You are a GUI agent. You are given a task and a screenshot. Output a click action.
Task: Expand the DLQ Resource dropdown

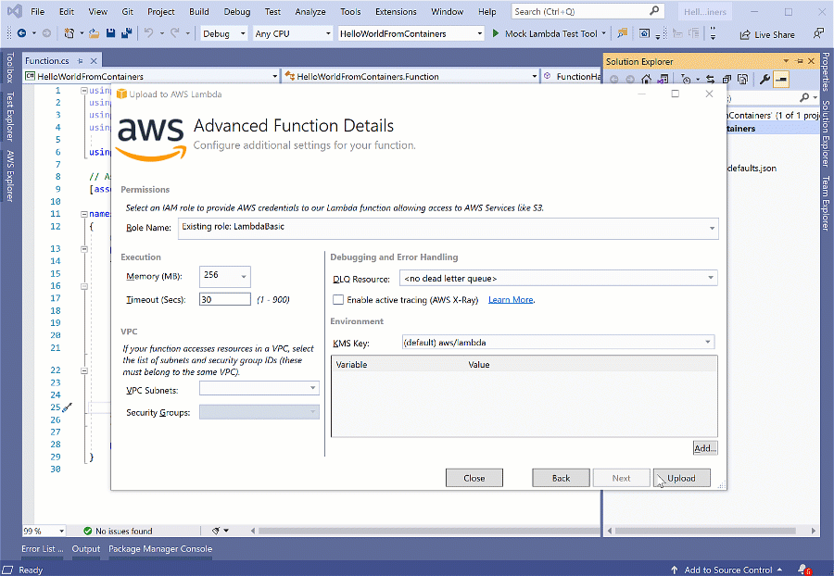tap(711, 278)
